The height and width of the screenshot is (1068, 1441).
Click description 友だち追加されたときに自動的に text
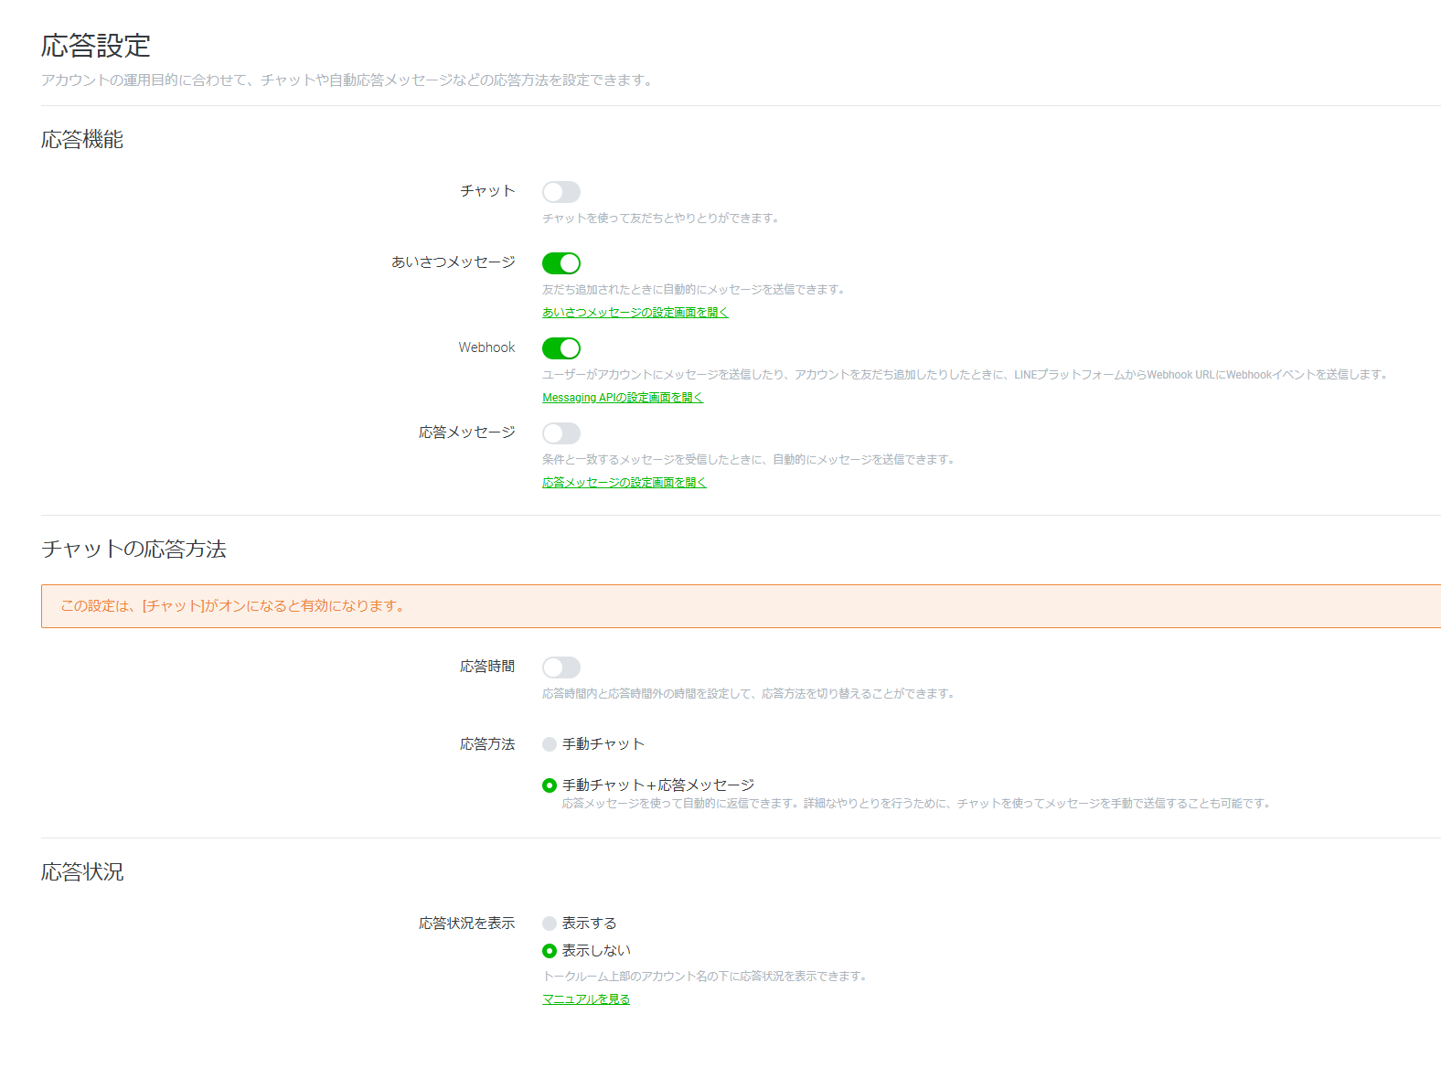point(693,290)
